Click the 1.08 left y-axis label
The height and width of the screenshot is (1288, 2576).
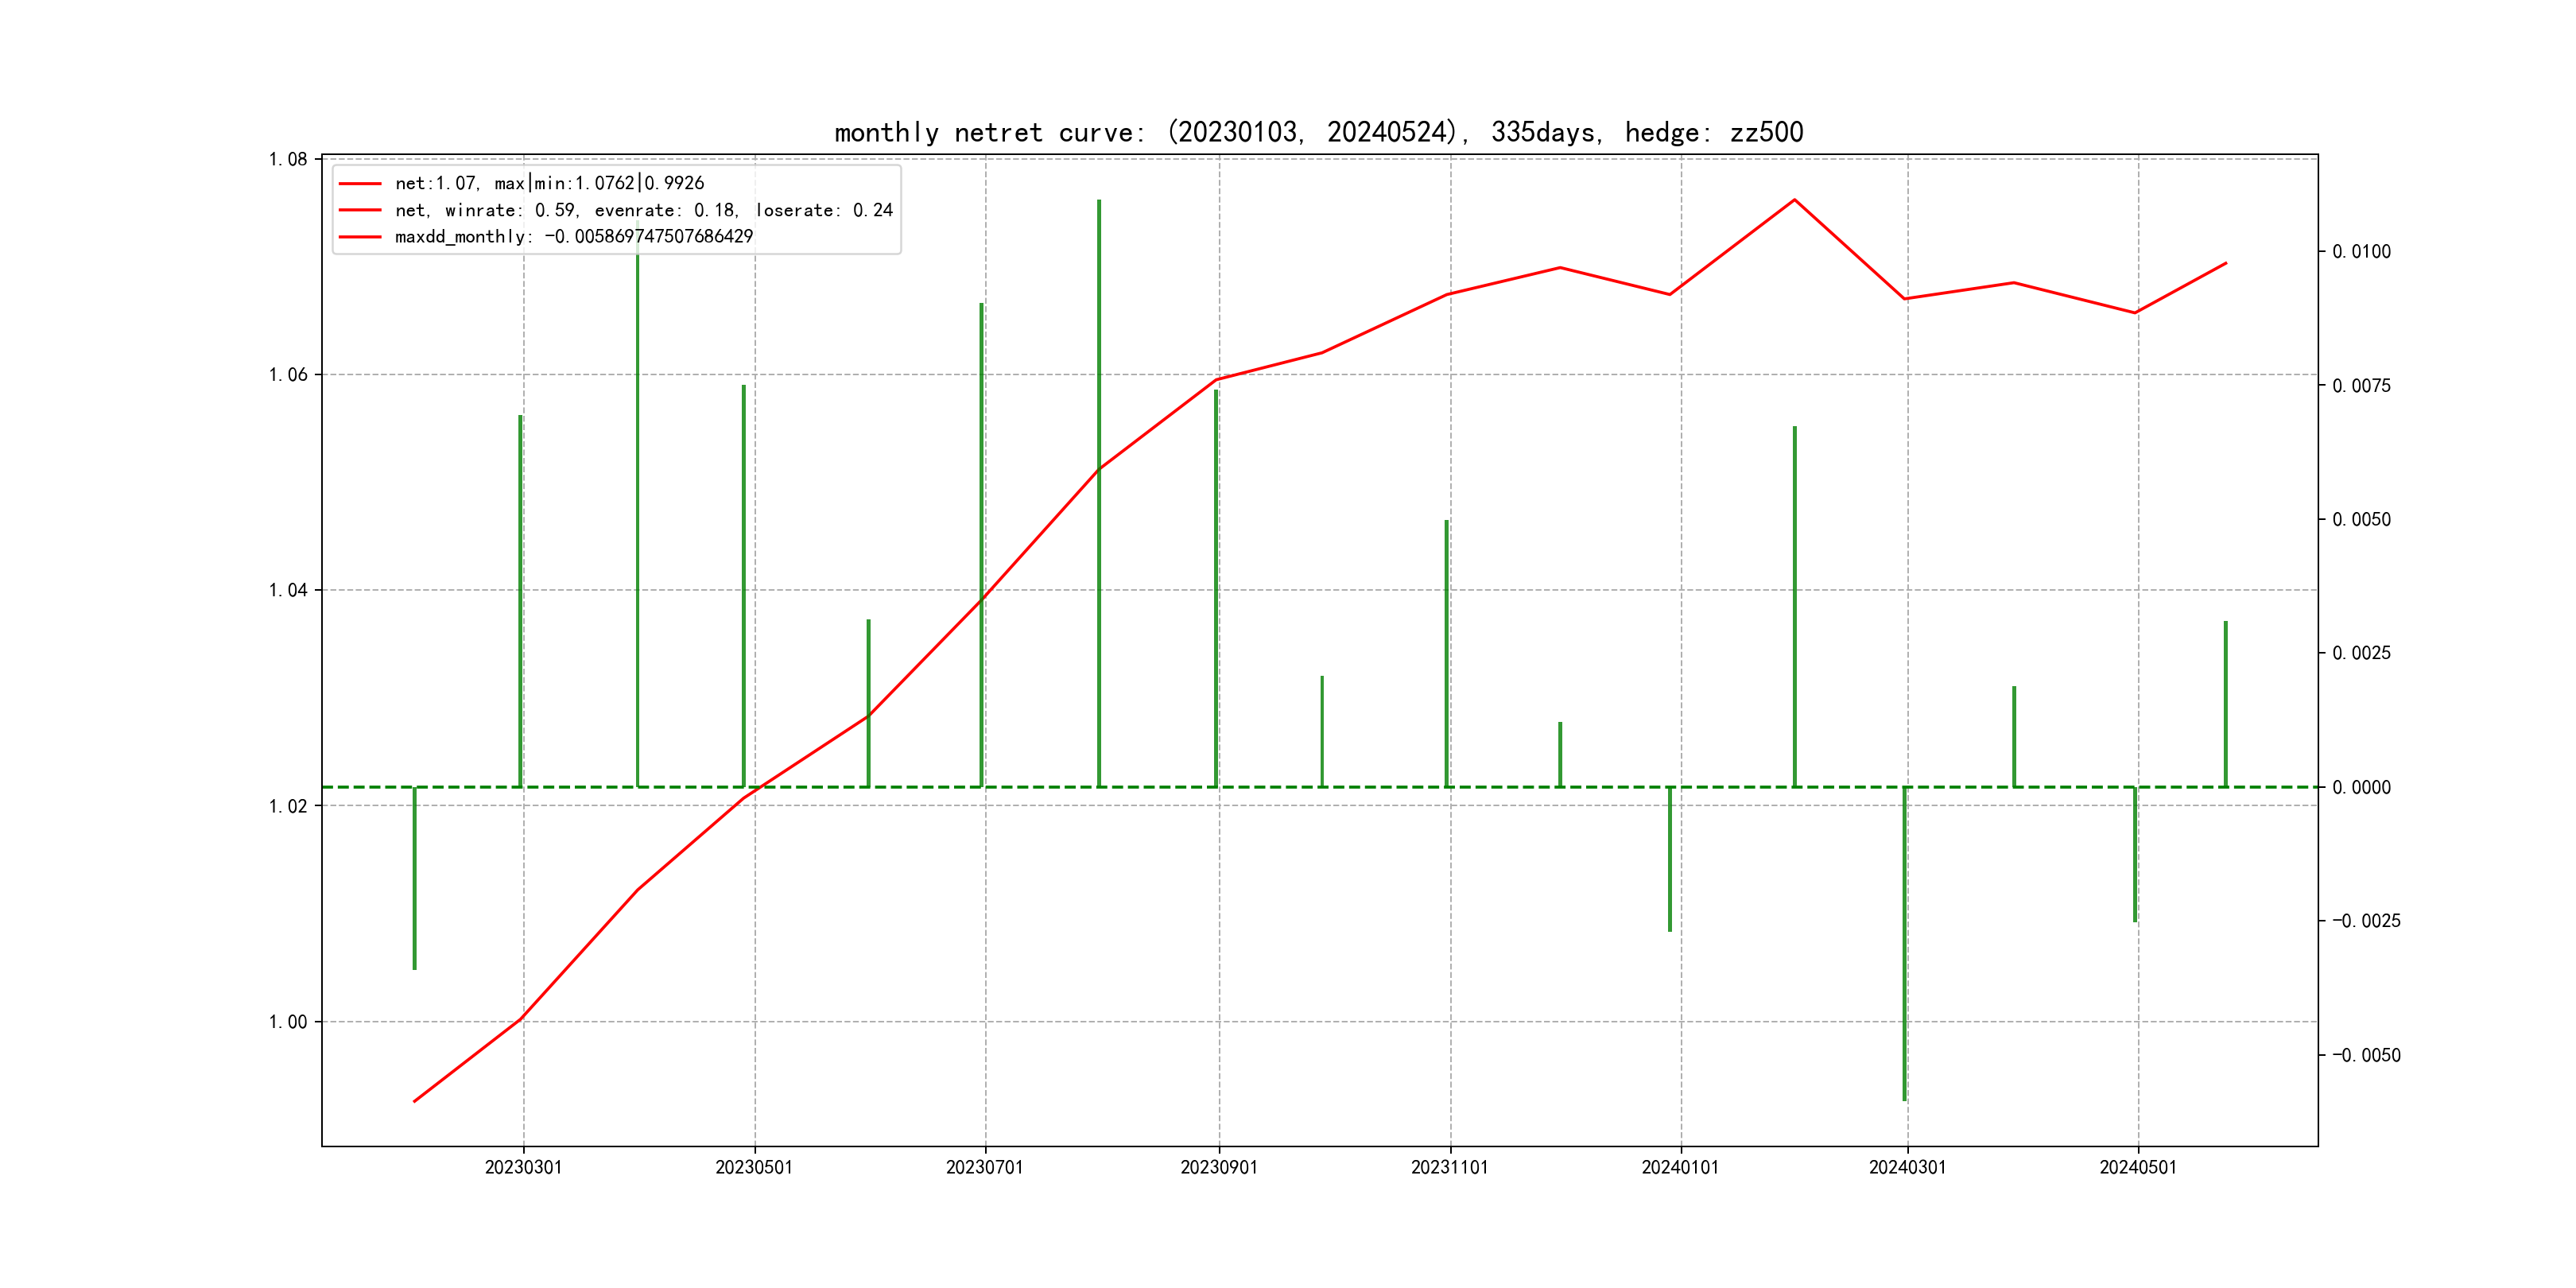tap(288, 159)
